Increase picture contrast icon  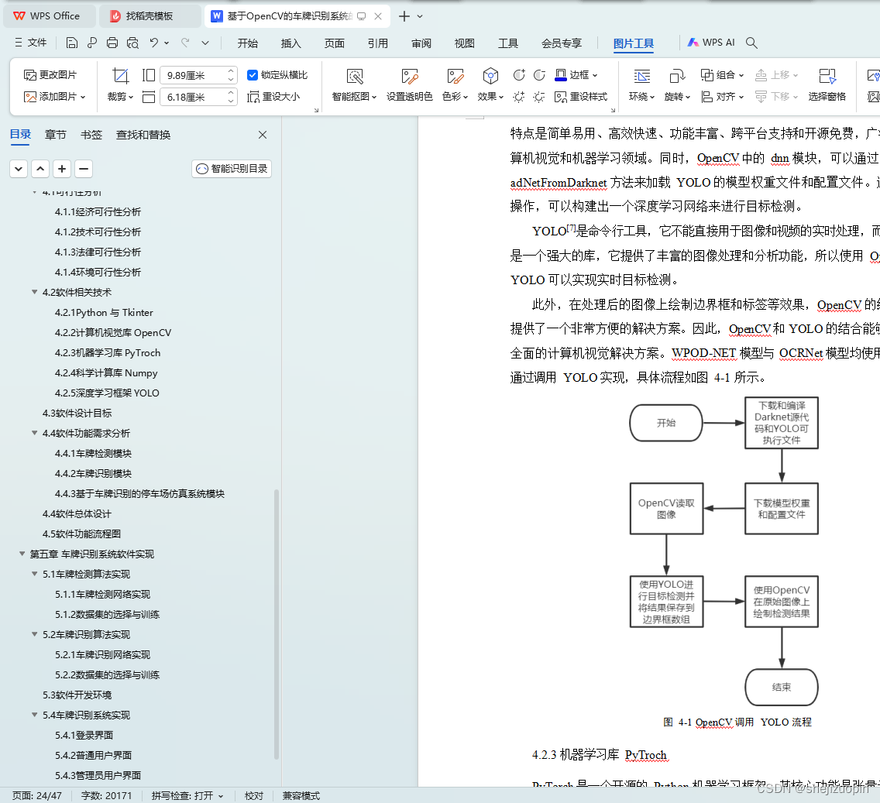519,74
